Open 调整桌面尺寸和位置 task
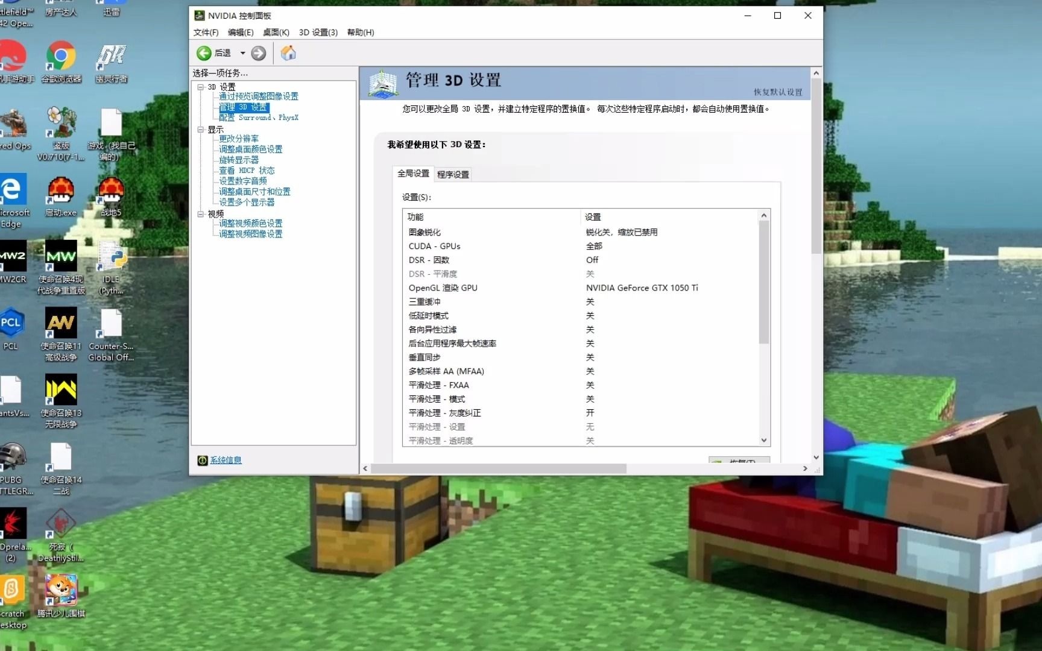 click(254, 192)
